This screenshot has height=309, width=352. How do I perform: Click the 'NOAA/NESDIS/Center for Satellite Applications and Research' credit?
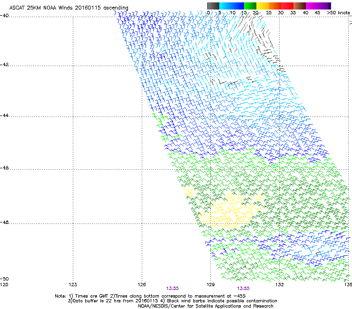point(205,306)
